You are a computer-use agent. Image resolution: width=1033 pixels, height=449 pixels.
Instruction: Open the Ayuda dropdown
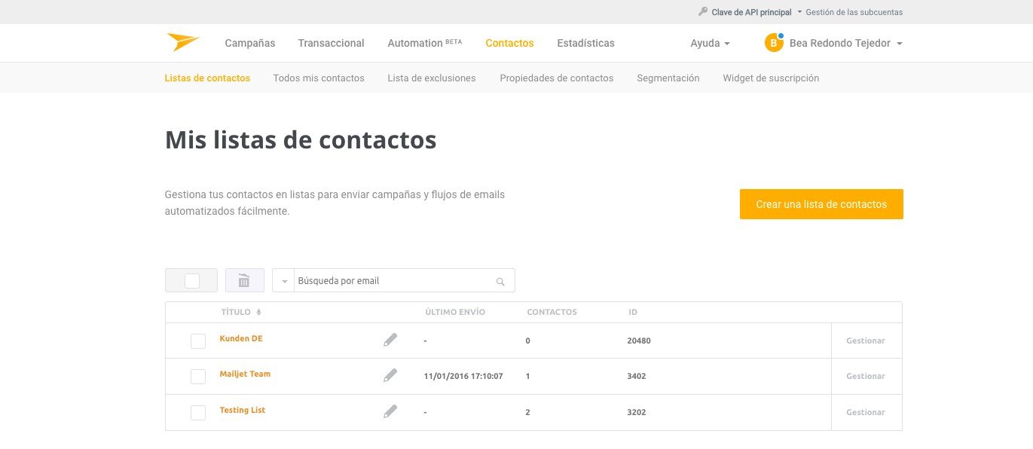coord(709,43)
